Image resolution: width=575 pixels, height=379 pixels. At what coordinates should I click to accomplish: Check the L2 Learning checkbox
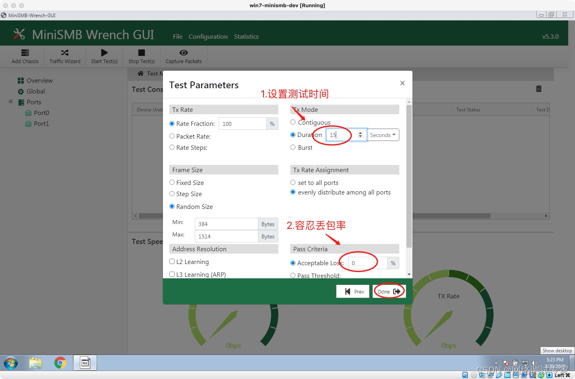172,261
